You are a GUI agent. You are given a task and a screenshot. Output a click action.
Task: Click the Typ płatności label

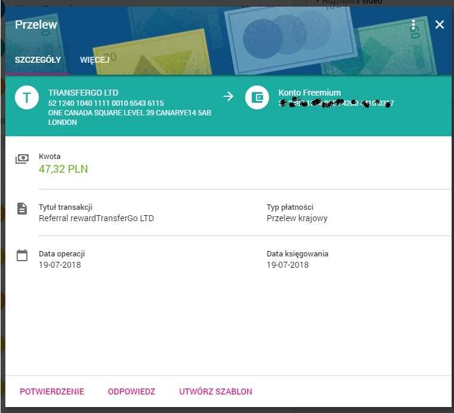pos(290,207)
